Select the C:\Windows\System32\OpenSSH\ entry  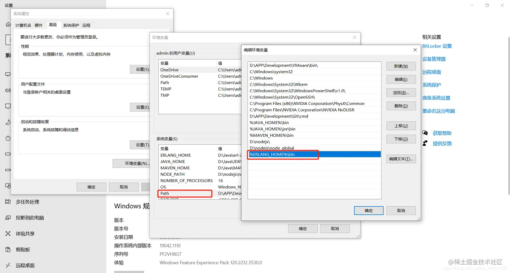314,97
